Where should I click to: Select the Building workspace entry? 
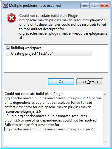26,48
